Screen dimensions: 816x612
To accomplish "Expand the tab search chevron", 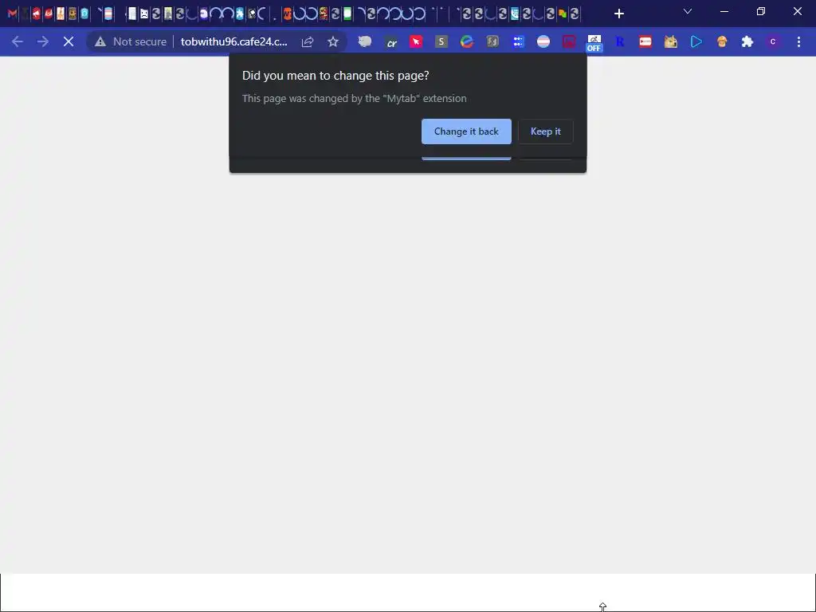I will click(688, 11).
